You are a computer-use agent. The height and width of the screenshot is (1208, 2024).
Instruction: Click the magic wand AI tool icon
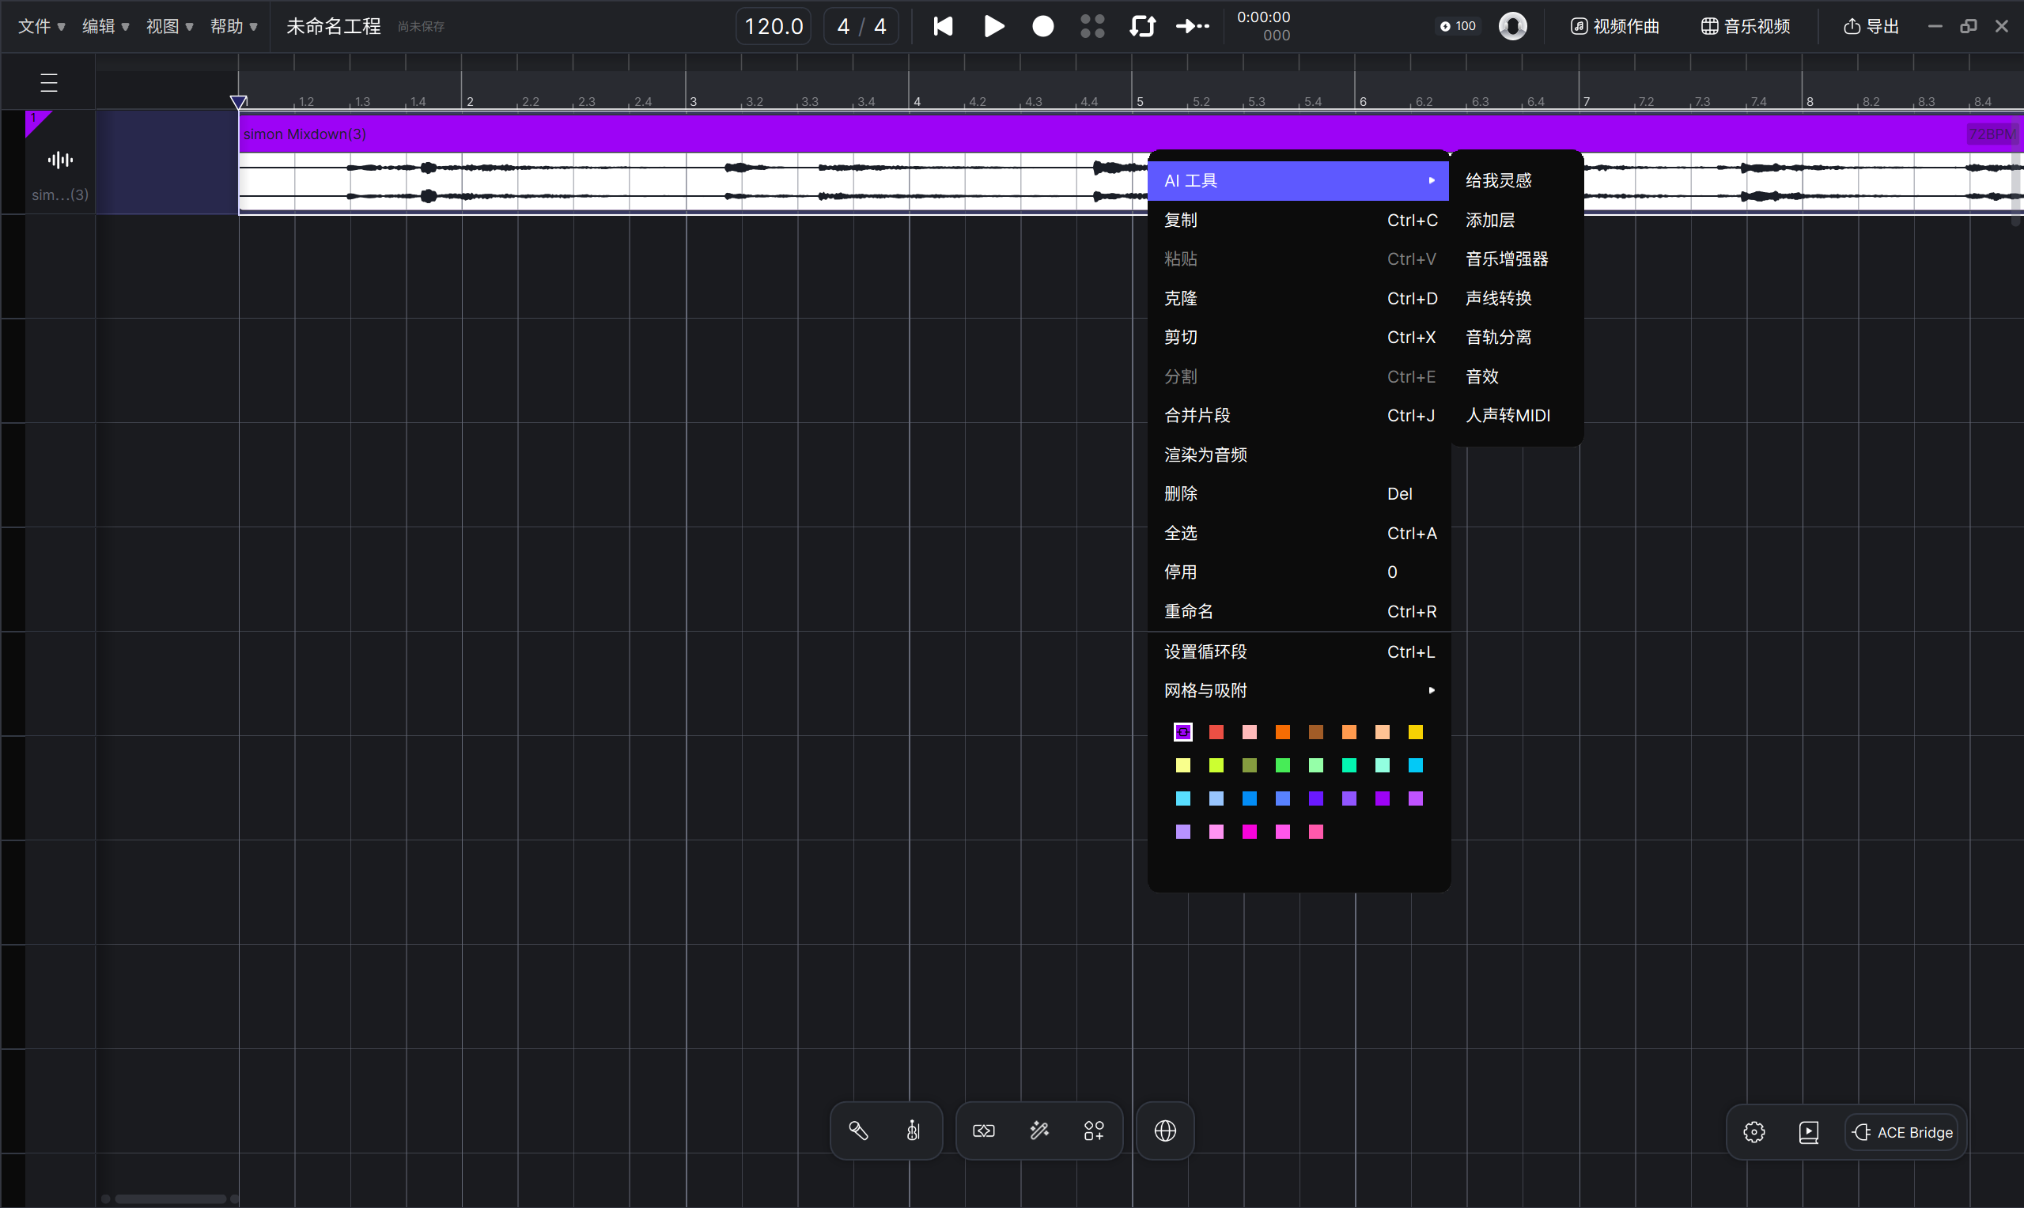click(1038, 1131)
